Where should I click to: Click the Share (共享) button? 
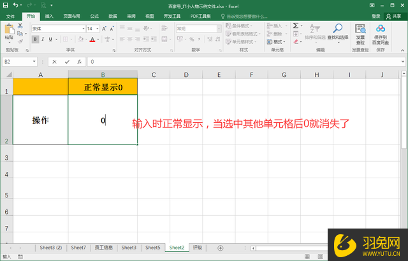(394, 17)
